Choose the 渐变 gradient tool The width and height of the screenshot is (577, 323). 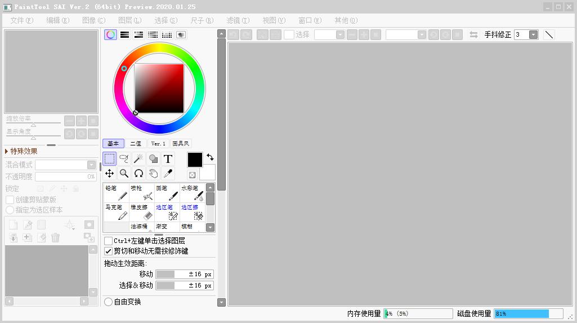167,227
